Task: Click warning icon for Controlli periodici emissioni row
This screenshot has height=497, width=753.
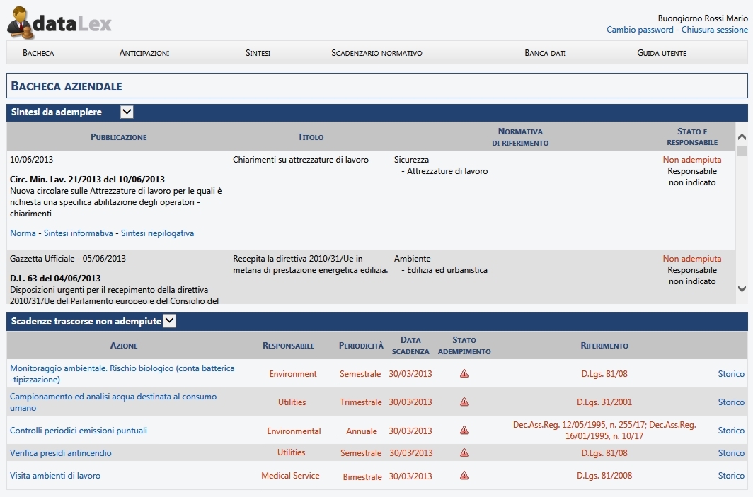Action: (464, 431)
